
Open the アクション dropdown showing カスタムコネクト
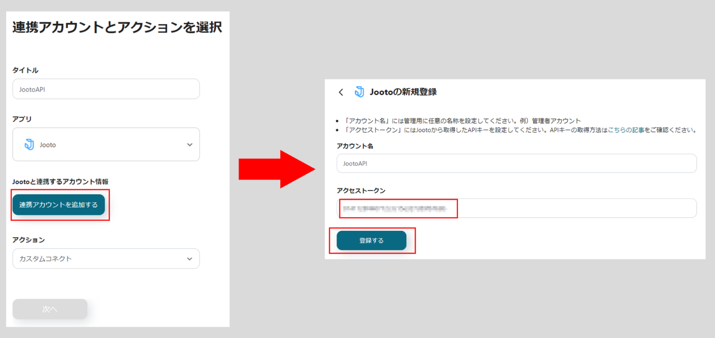106,258
